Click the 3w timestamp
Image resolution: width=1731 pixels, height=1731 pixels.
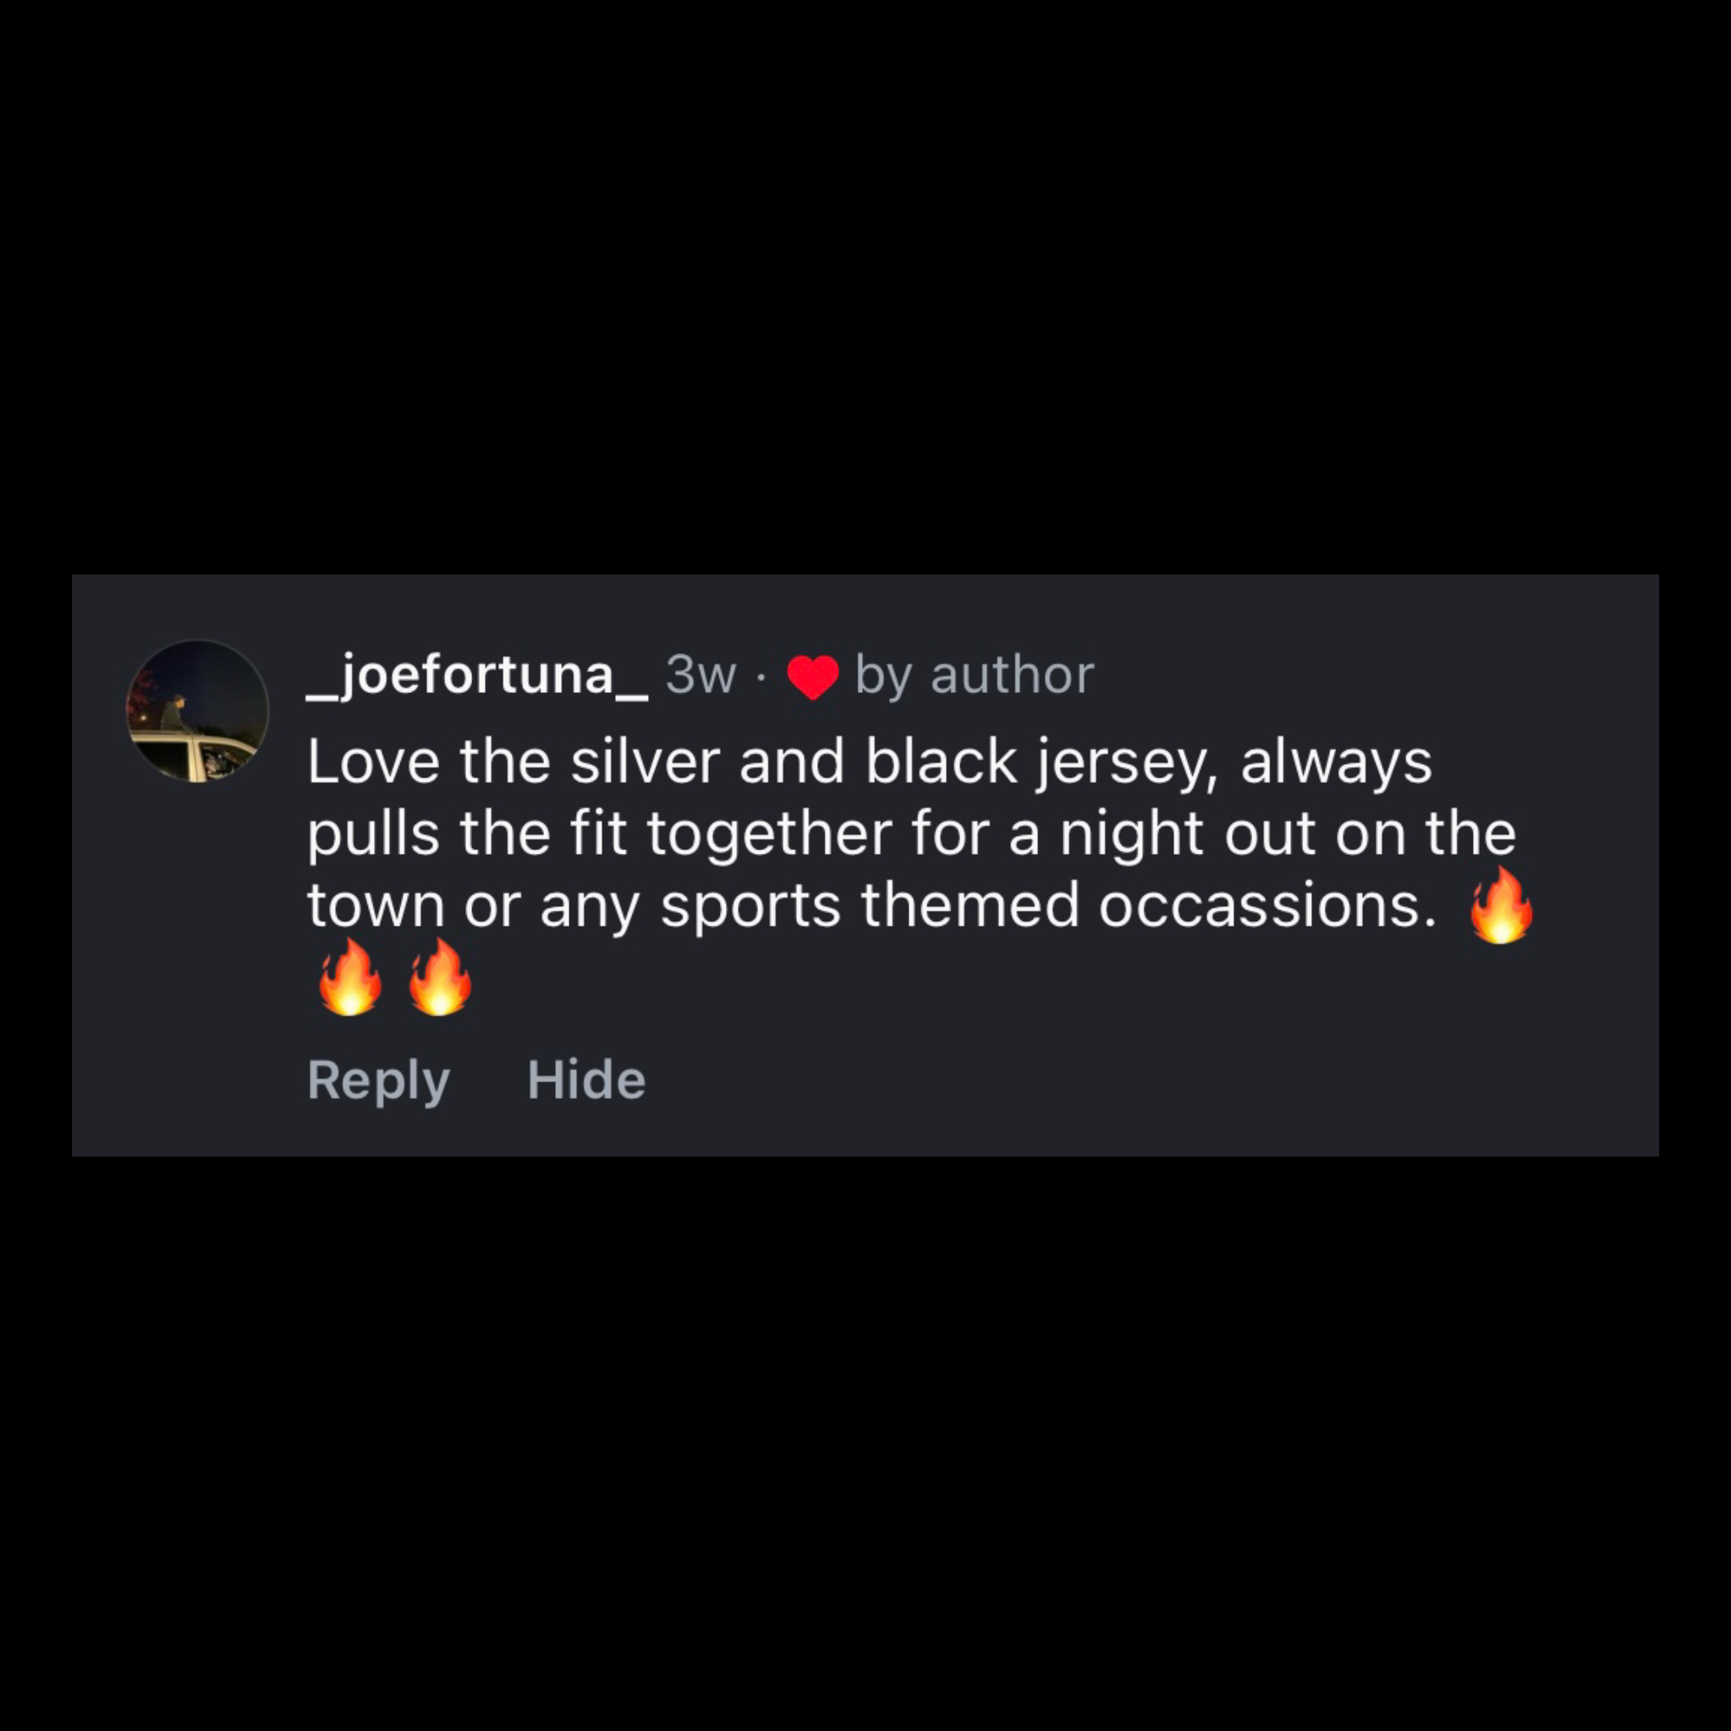pos(701,674)
